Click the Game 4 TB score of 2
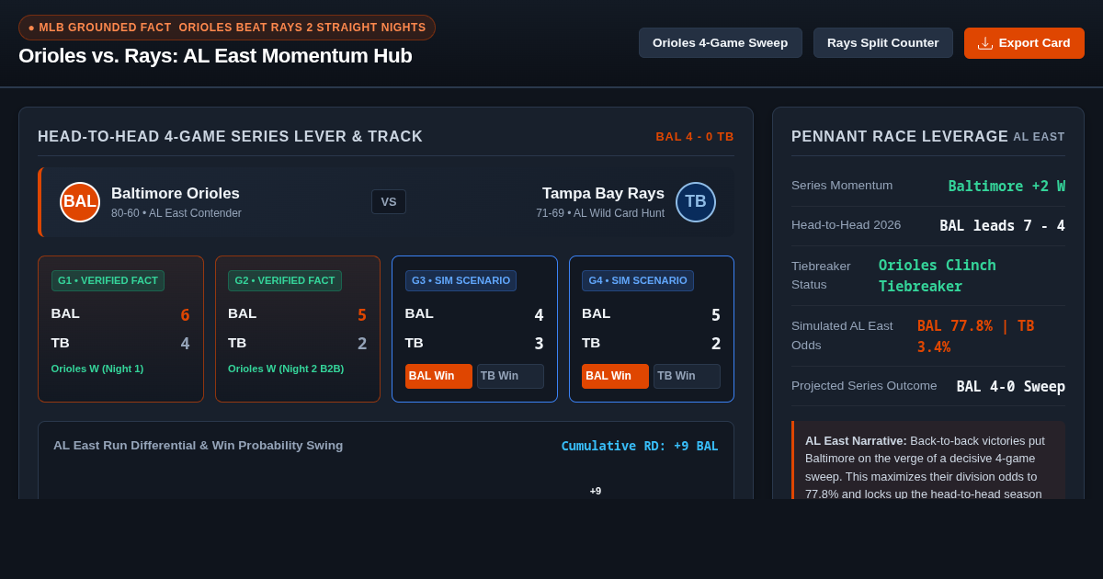The height and width of the screenshot is (579, 1103). [x=716, y=344]
